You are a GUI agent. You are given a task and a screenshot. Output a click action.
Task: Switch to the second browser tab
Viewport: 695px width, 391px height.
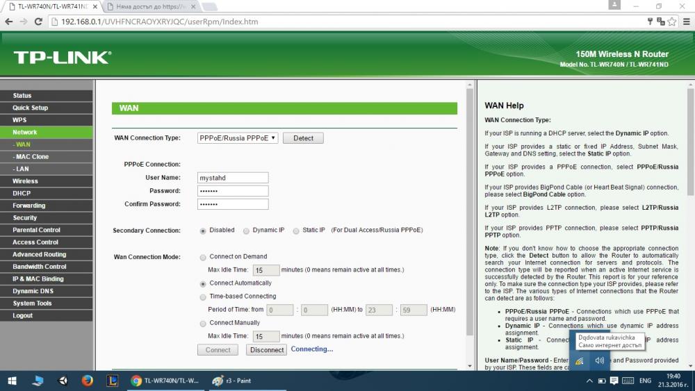[x=151, y=7]
